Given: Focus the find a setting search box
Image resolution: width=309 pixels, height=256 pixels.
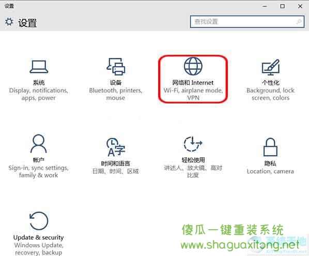Looking at the screenshot, I should 247,22.
